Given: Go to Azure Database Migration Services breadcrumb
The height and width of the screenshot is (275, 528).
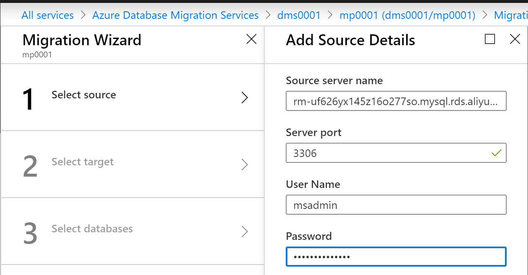Looking at the screenshot, I should click(175, 15).
